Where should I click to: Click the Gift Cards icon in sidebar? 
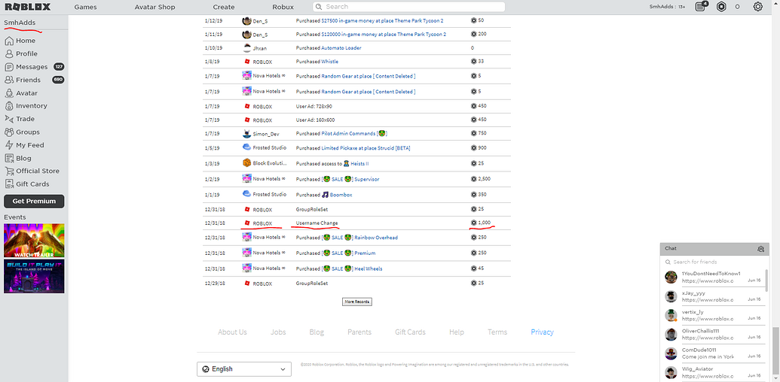[x=8, y=184]
